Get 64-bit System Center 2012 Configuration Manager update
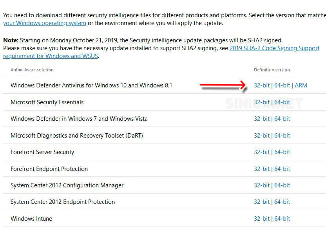 click(282, 185)
